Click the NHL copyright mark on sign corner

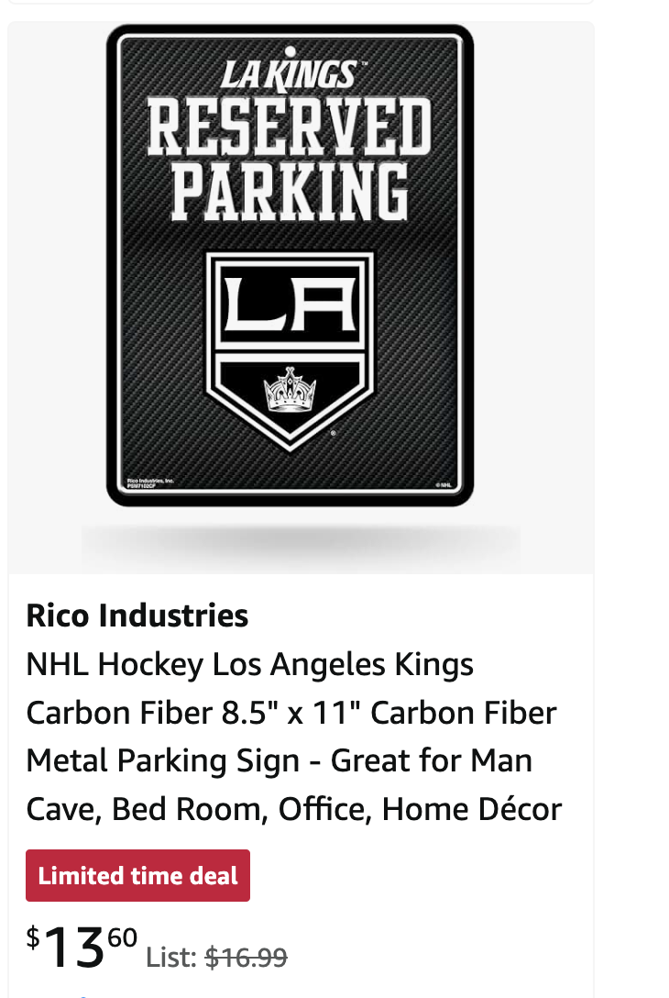pyautogui.click(x=444, y=484)
